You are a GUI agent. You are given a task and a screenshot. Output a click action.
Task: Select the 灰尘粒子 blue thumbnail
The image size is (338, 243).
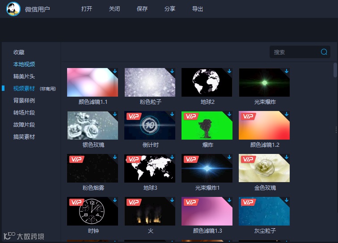click(264, 211)
